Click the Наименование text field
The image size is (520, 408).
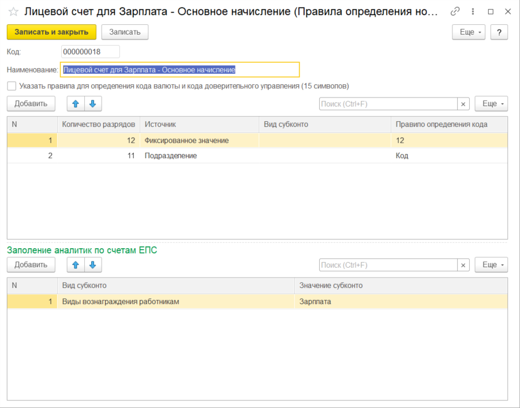179,70
